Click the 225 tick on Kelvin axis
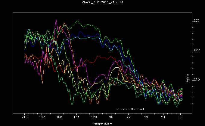Screen dimensions: 205x126 [x=197, y=21]
